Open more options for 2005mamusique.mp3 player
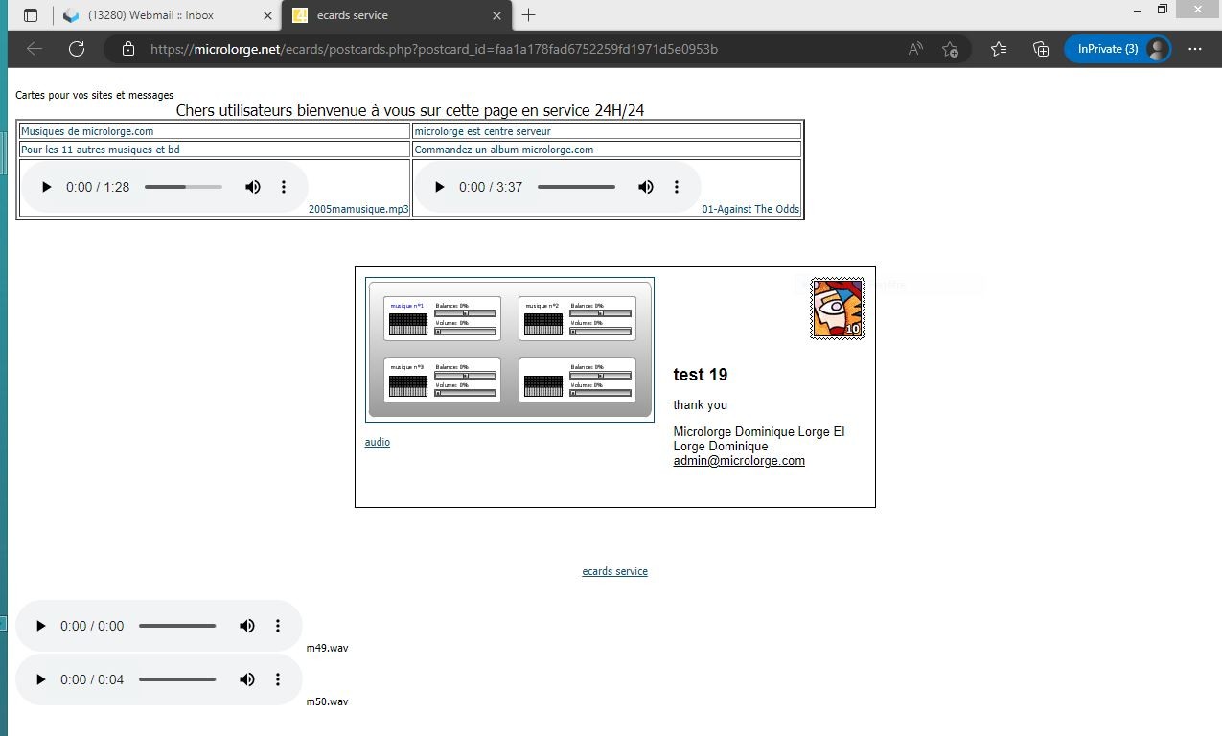The image size is (1222, 736). point(284,187)
